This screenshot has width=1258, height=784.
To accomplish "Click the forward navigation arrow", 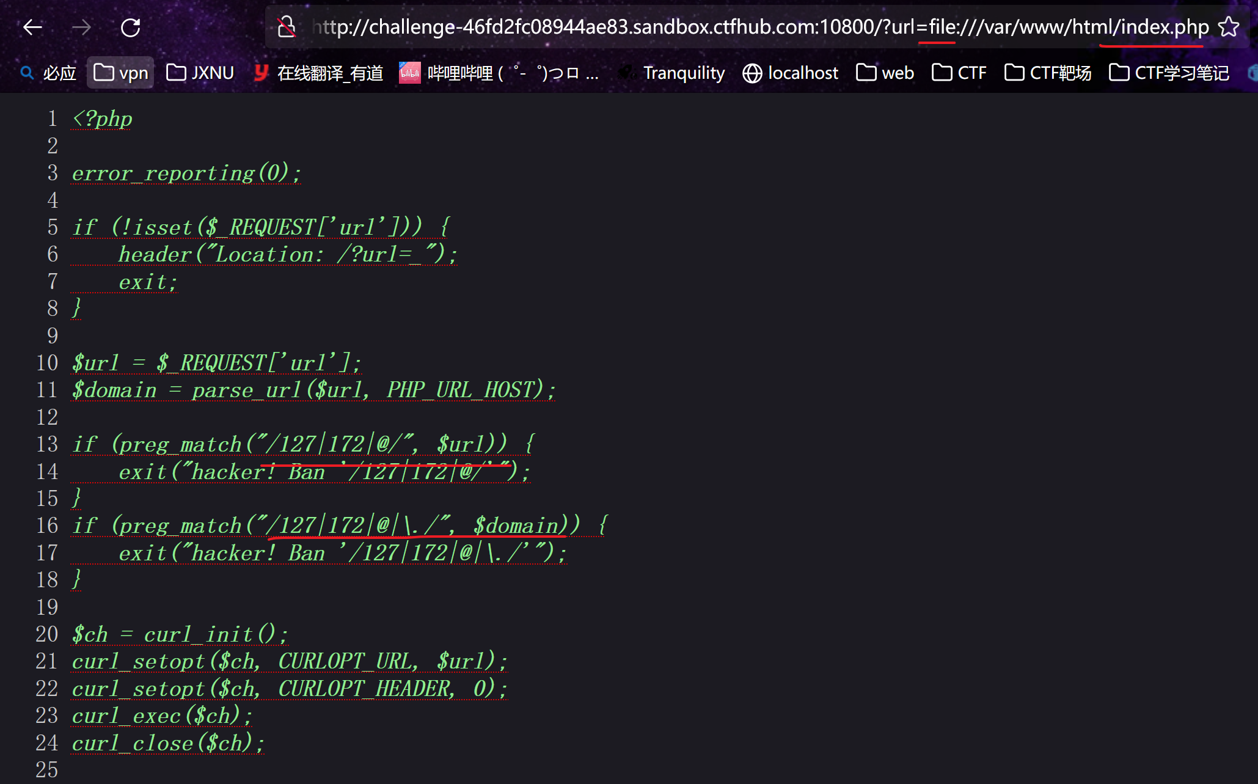I will pos(81,27).
